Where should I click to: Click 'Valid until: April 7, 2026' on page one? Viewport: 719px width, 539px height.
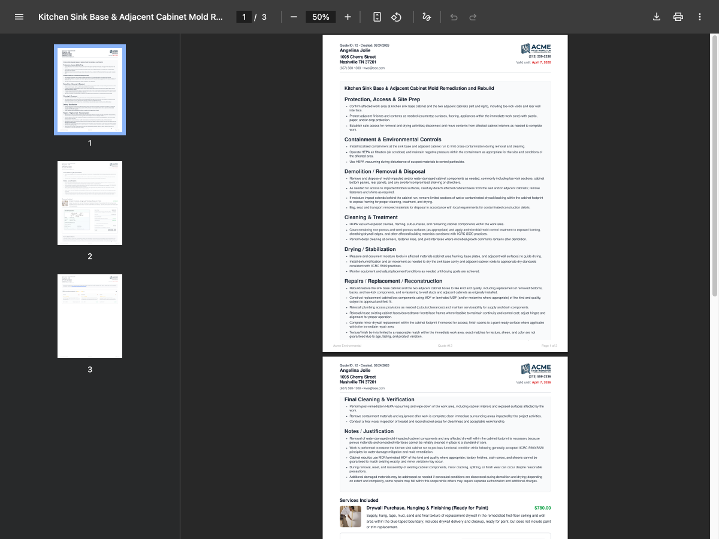[x=533, y=62]
